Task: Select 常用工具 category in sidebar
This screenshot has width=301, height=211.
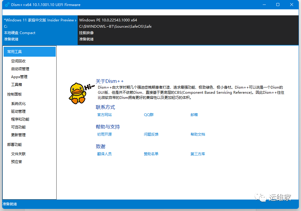Action: [x=29, y=52]
